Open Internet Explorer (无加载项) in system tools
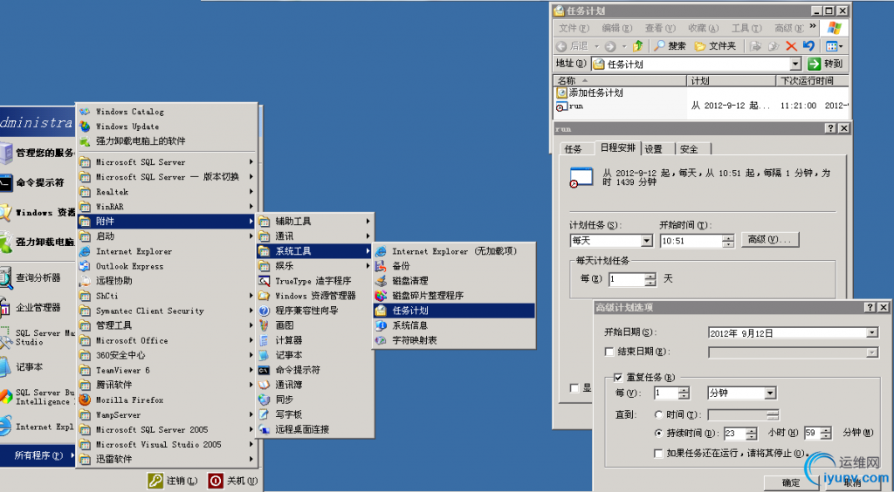 (x=454, y=251)
